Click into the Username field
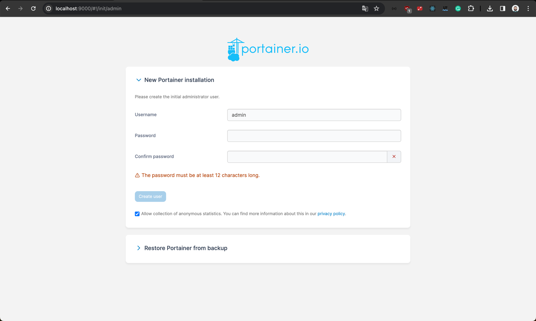 314,115
